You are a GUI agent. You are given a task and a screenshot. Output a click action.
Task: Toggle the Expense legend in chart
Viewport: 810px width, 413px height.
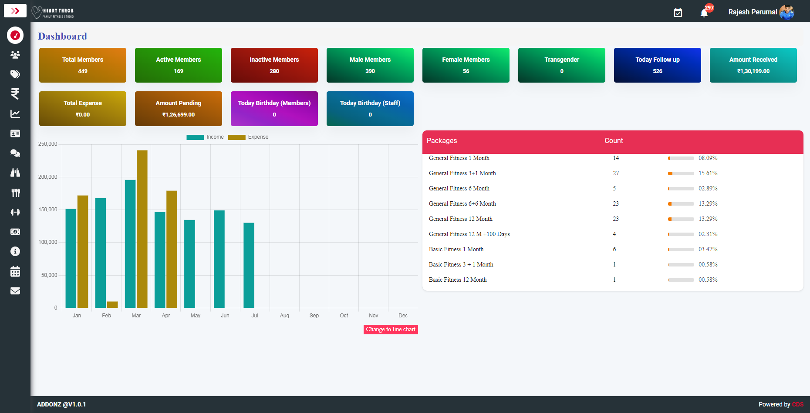pos(248,137)
